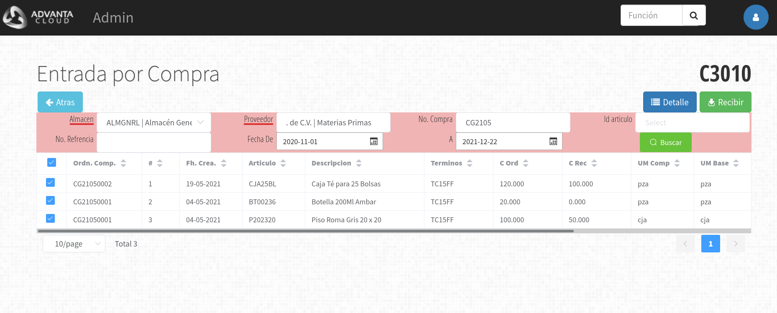Screen dimensions: 777x313
Task: Sort by # column arrows
Action: (x=160, y=163)
